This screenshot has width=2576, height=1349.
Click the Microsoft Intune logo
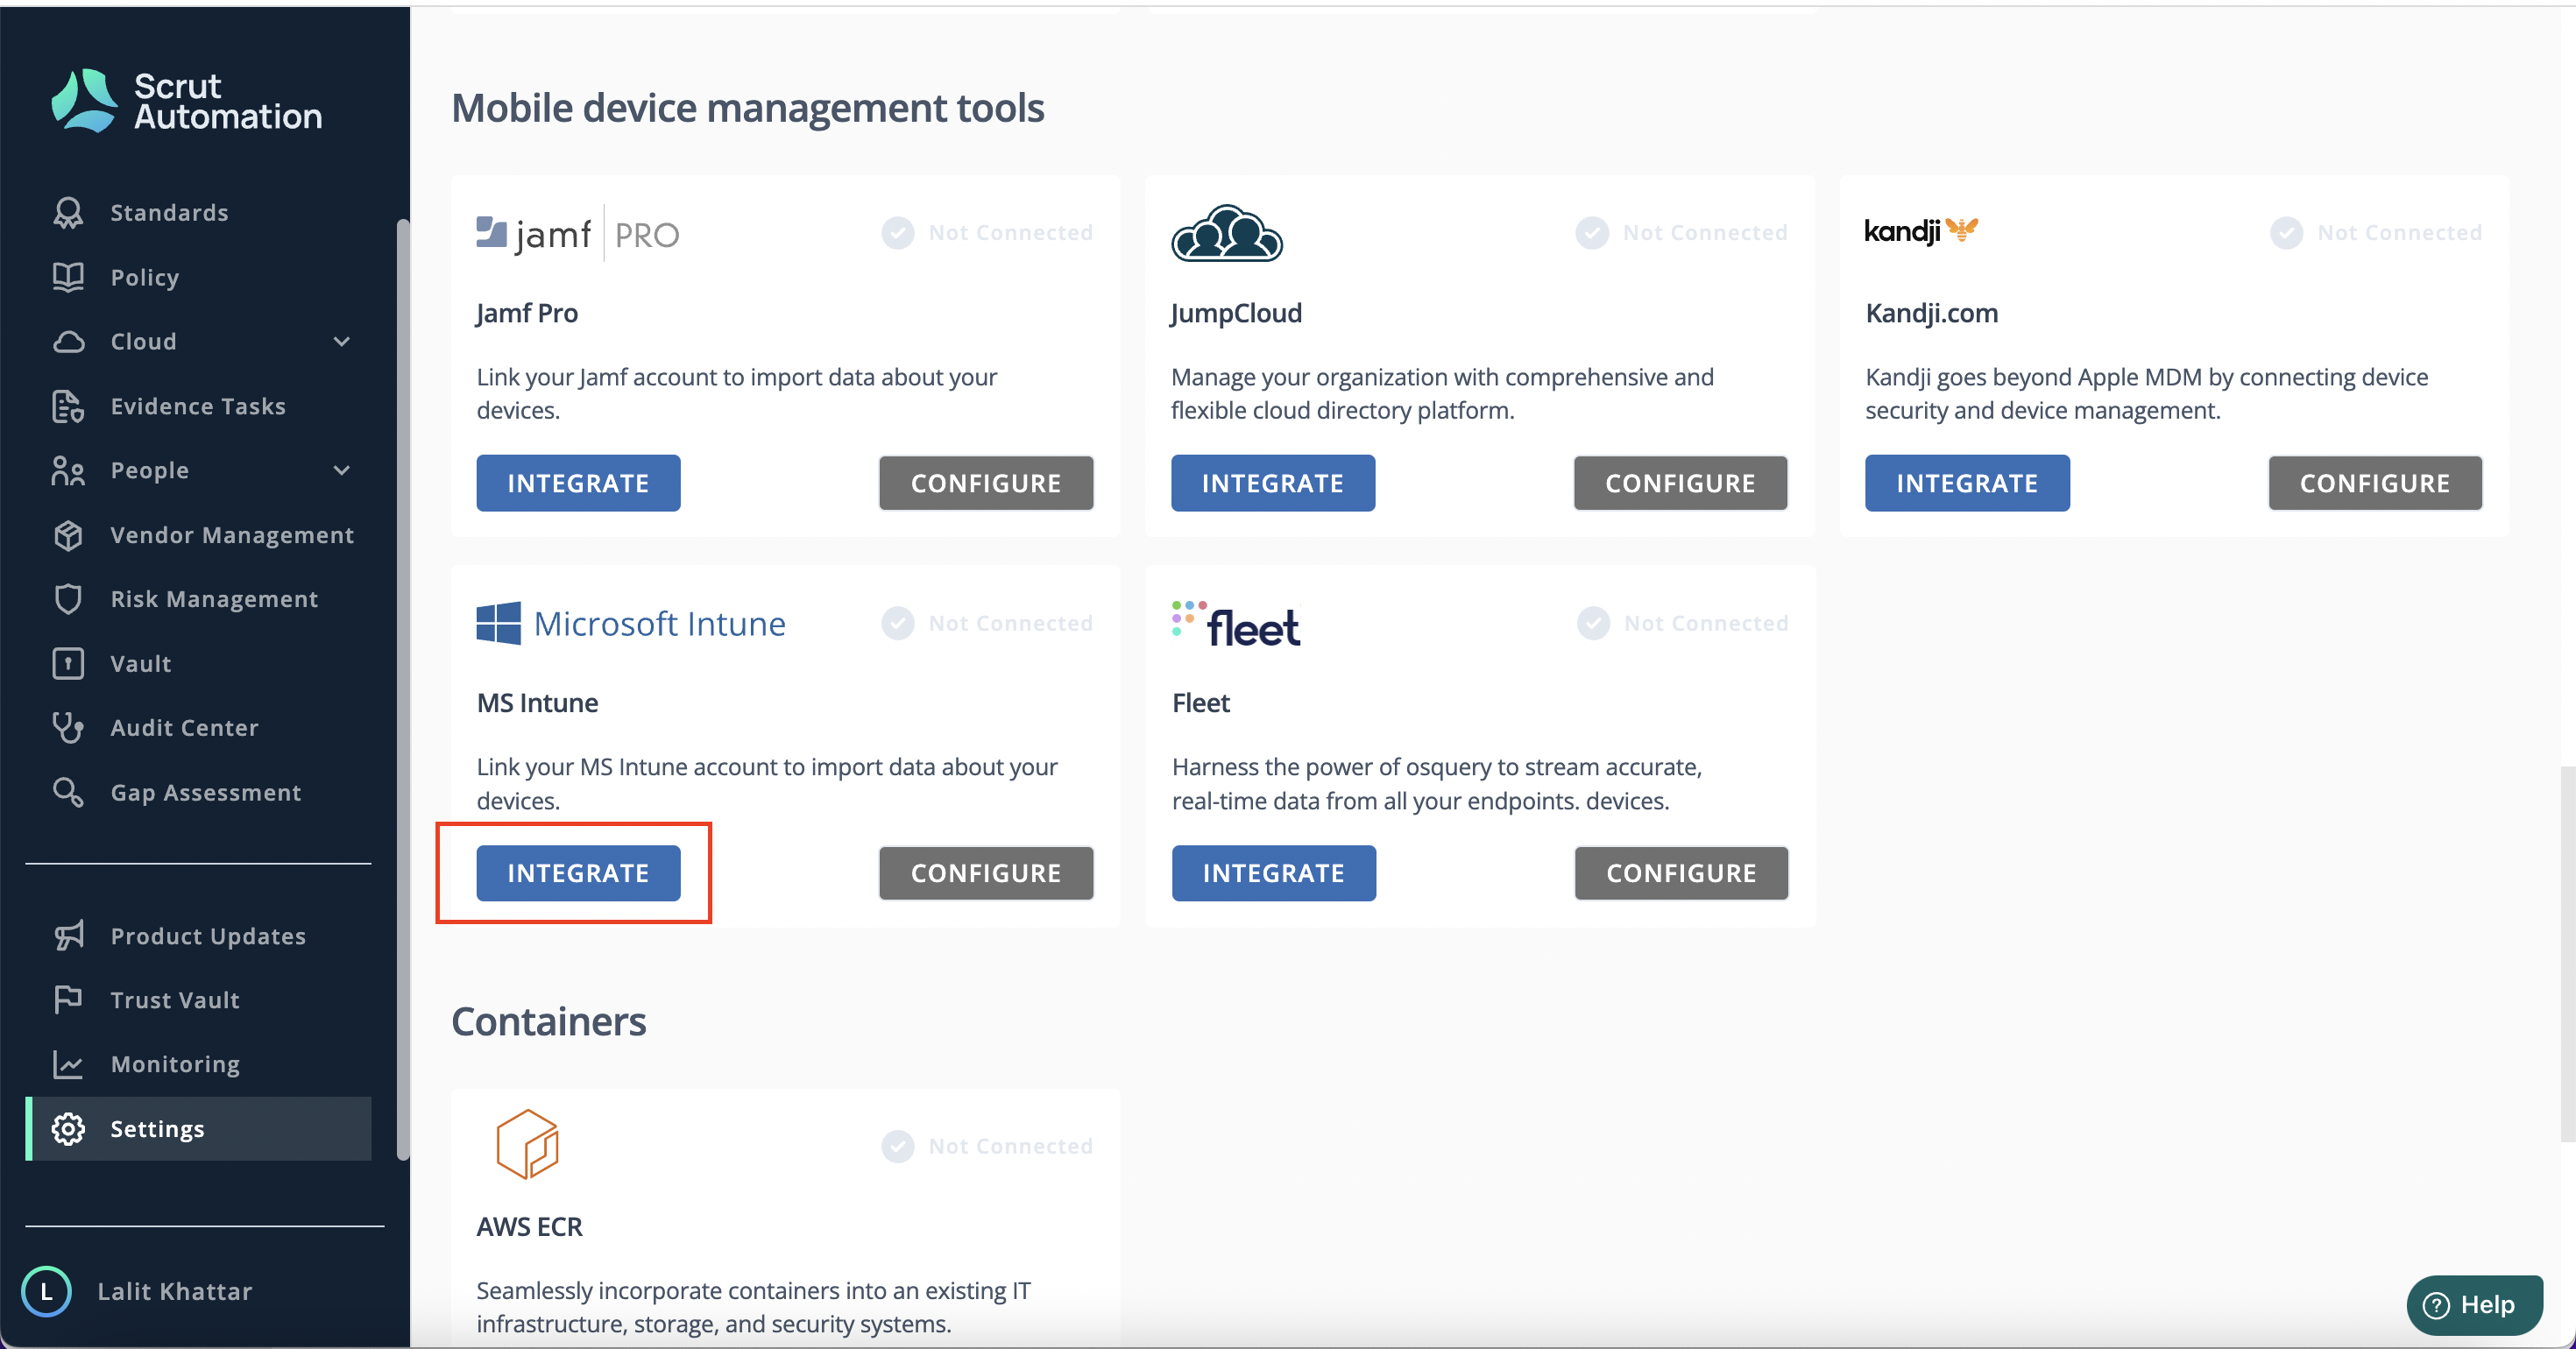[x=631, y=623]
